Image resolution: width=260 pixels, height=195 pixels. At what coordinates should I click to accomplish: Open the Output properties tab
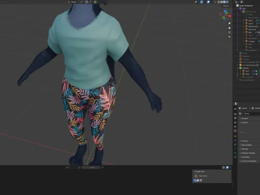click(235, 118)
